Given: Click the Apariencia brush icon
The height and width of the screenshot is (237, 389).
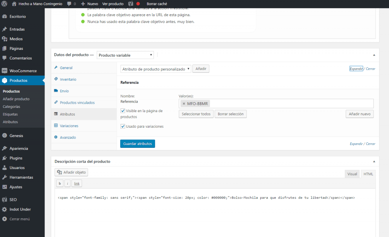Looking at the screenshot, I should (x=5, y=148).
